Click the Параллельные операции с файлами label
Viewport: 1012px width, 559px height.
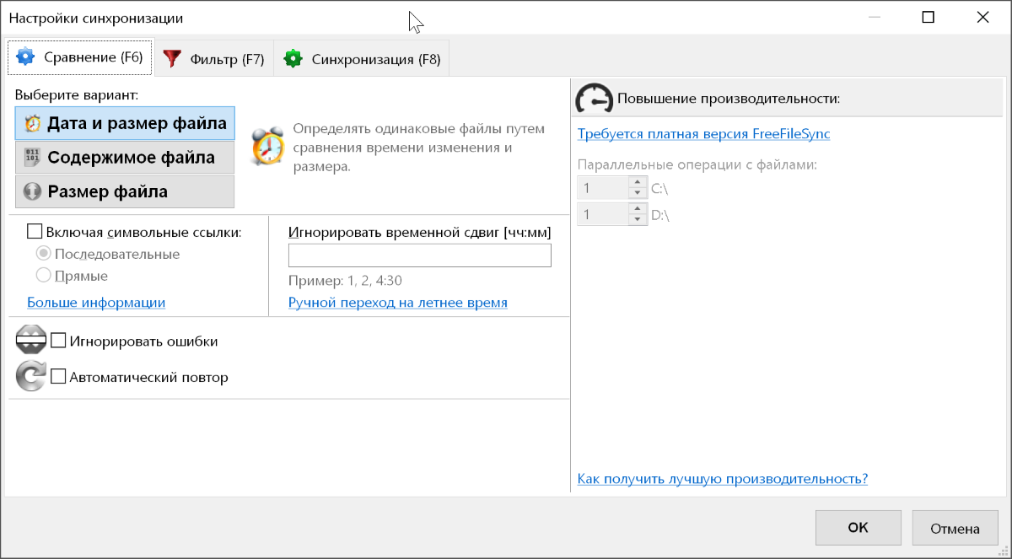tap(697, 164)
